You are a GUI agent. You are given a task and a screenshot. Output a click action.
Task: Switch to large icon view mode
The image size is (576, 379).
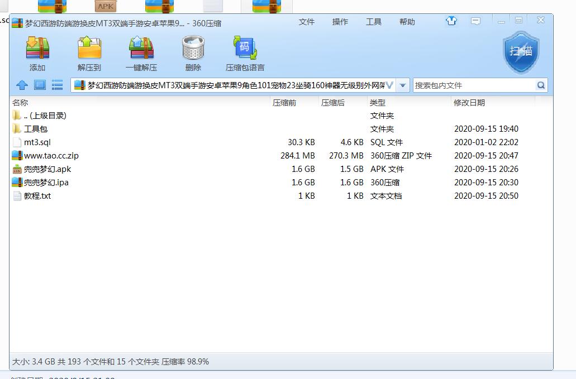(x=40, y=85)
